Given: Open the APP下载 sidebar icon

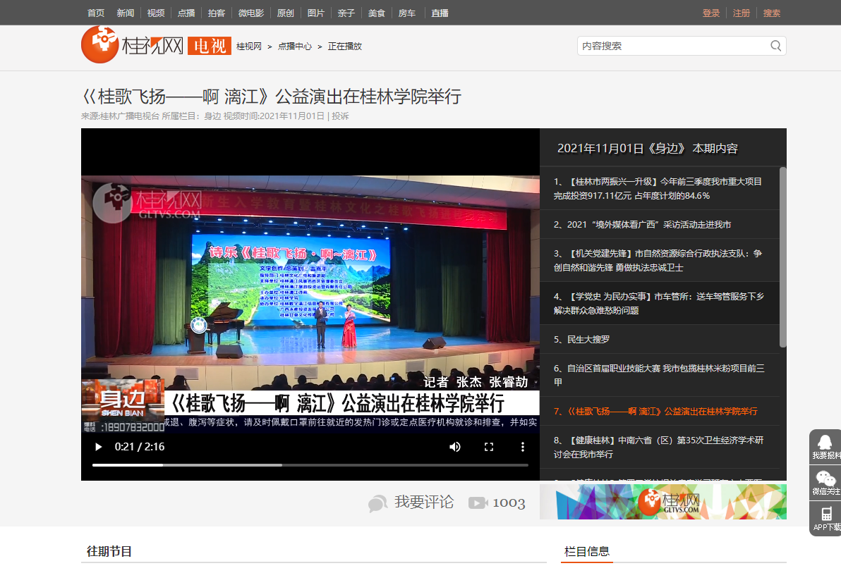Looking at the screenshot, I should click(x=825, y=519).
